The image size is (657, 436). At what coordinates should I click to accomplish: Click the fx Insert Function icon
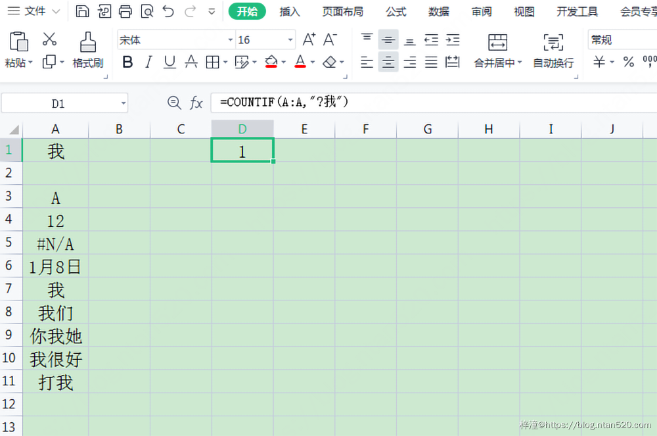click(196, 103)
